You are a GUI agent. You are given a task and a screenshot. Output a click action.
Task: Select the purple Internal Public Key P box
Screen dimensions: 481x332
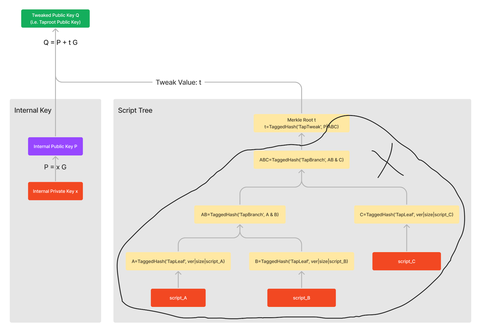[x=55, y=146]
